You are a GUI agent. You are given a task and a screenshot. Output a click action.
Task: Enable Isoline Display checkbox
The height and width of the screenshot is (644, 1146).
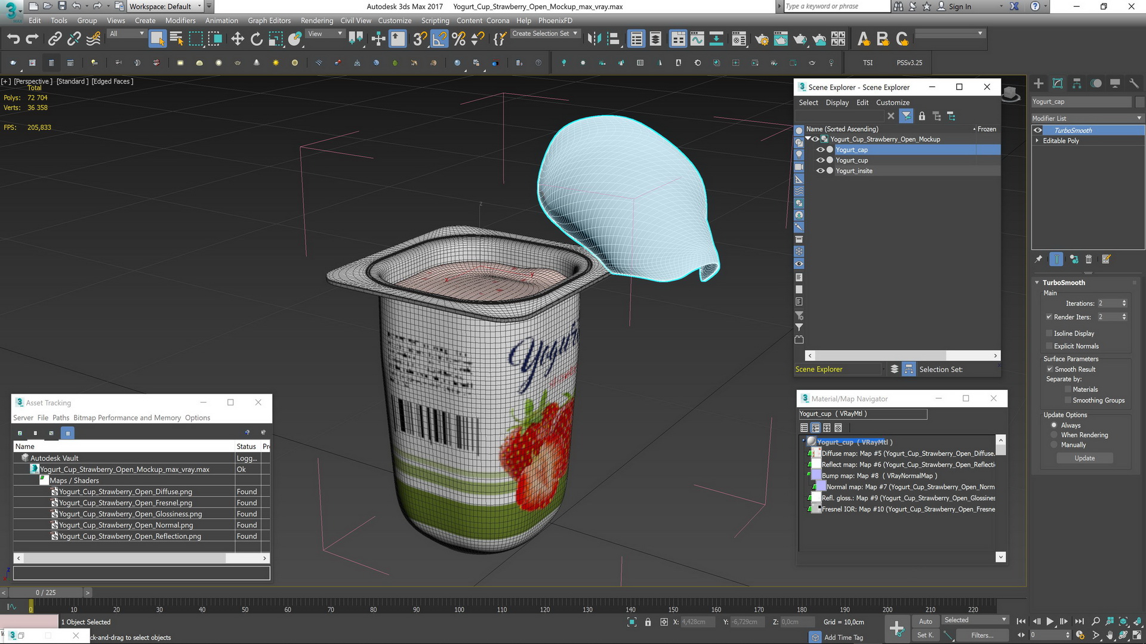(1049, 333)
